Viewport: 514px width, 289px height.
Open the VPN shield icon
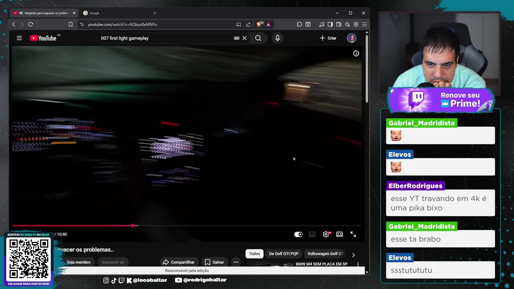[356, 24]
